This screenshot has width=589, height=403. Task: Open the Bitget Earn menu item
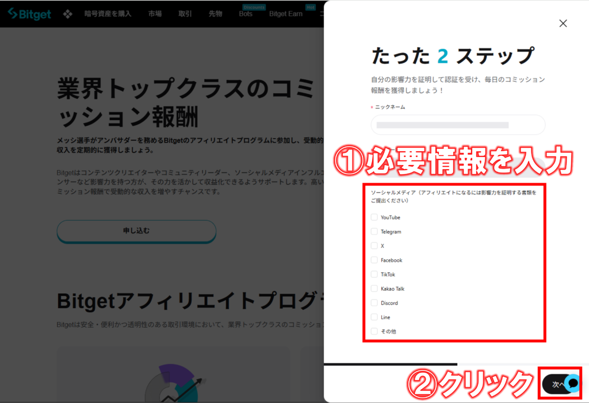tap(286, 14)
